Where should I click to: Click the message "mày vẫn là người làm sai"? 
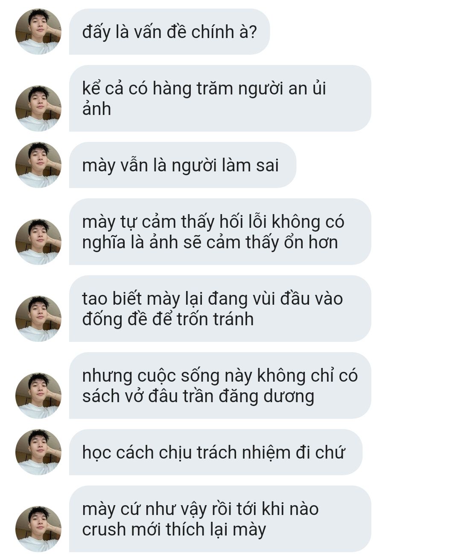click(183, 165)
